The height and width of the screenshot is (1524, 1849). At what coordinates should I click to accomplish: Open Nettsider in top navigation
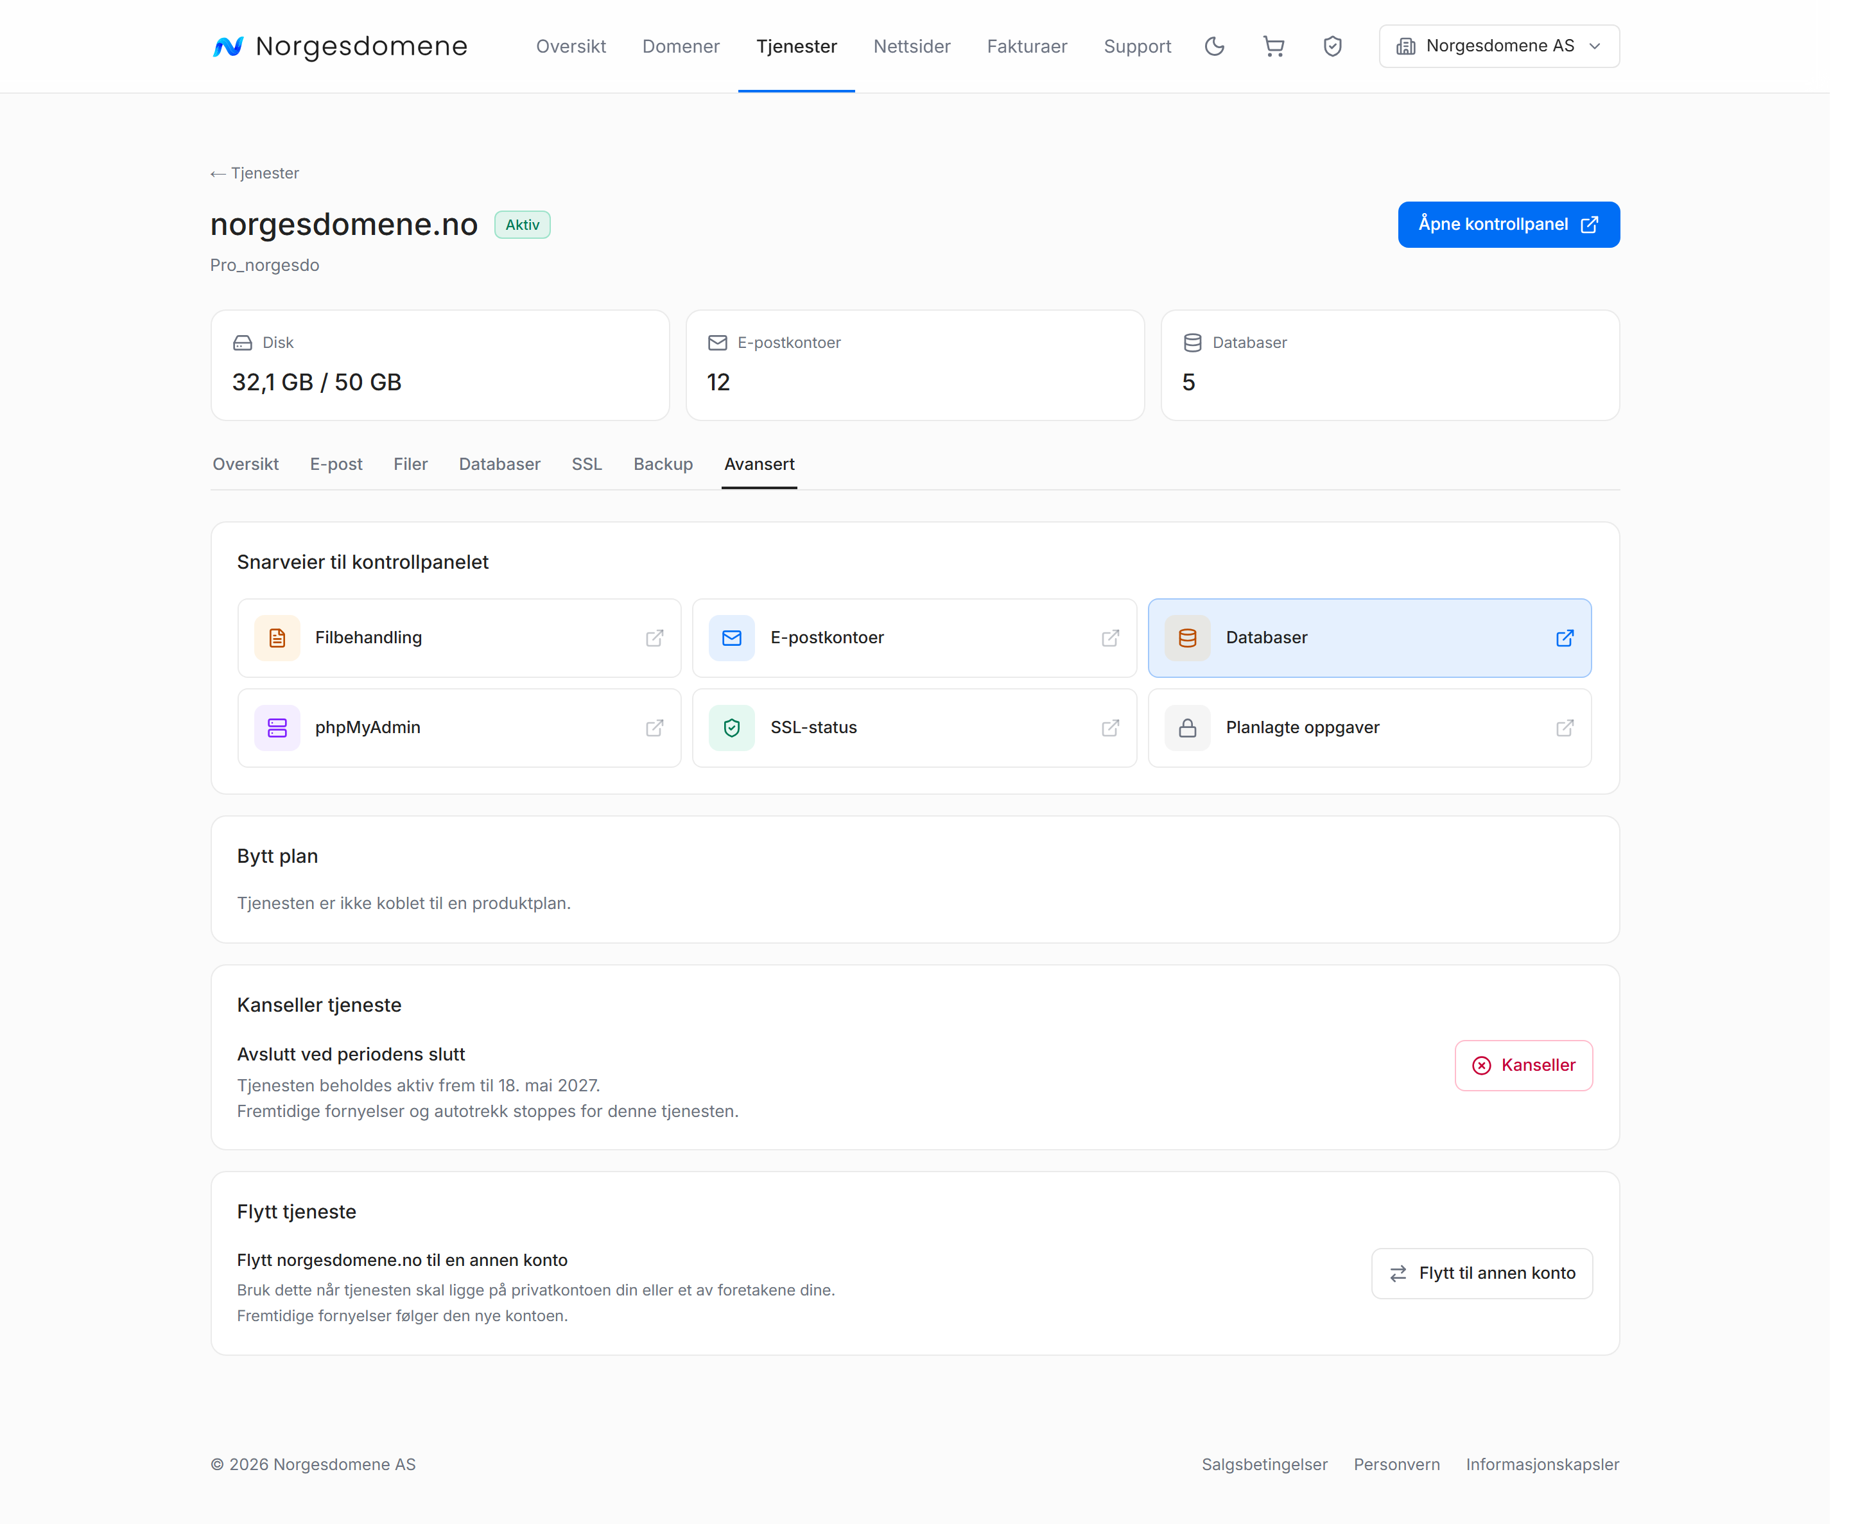click(x=911, y=46)
